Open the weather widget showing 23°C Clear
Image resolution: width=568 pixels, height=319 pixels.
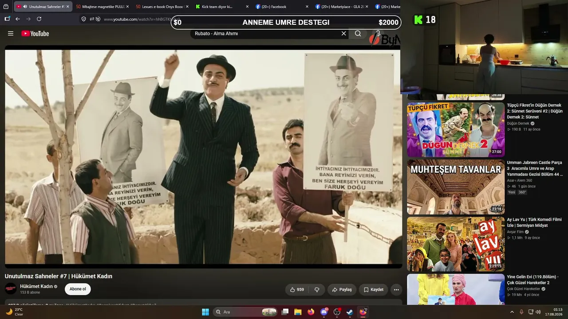15,312
